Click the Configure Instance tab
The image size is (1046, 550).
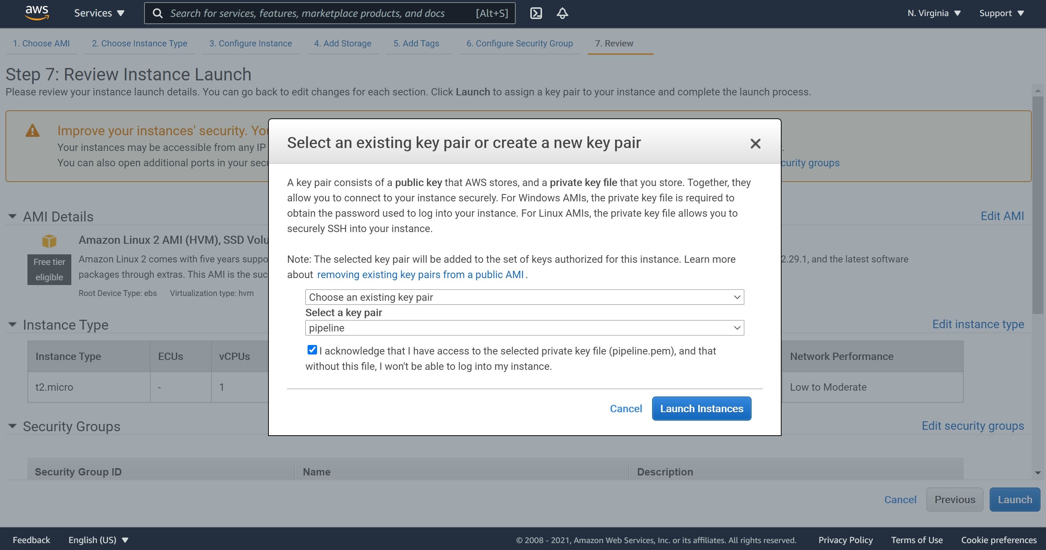point(251,43)
